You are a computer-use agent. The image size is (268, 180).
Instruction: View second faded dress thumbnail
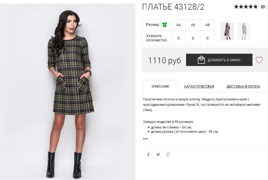point(244,31)
